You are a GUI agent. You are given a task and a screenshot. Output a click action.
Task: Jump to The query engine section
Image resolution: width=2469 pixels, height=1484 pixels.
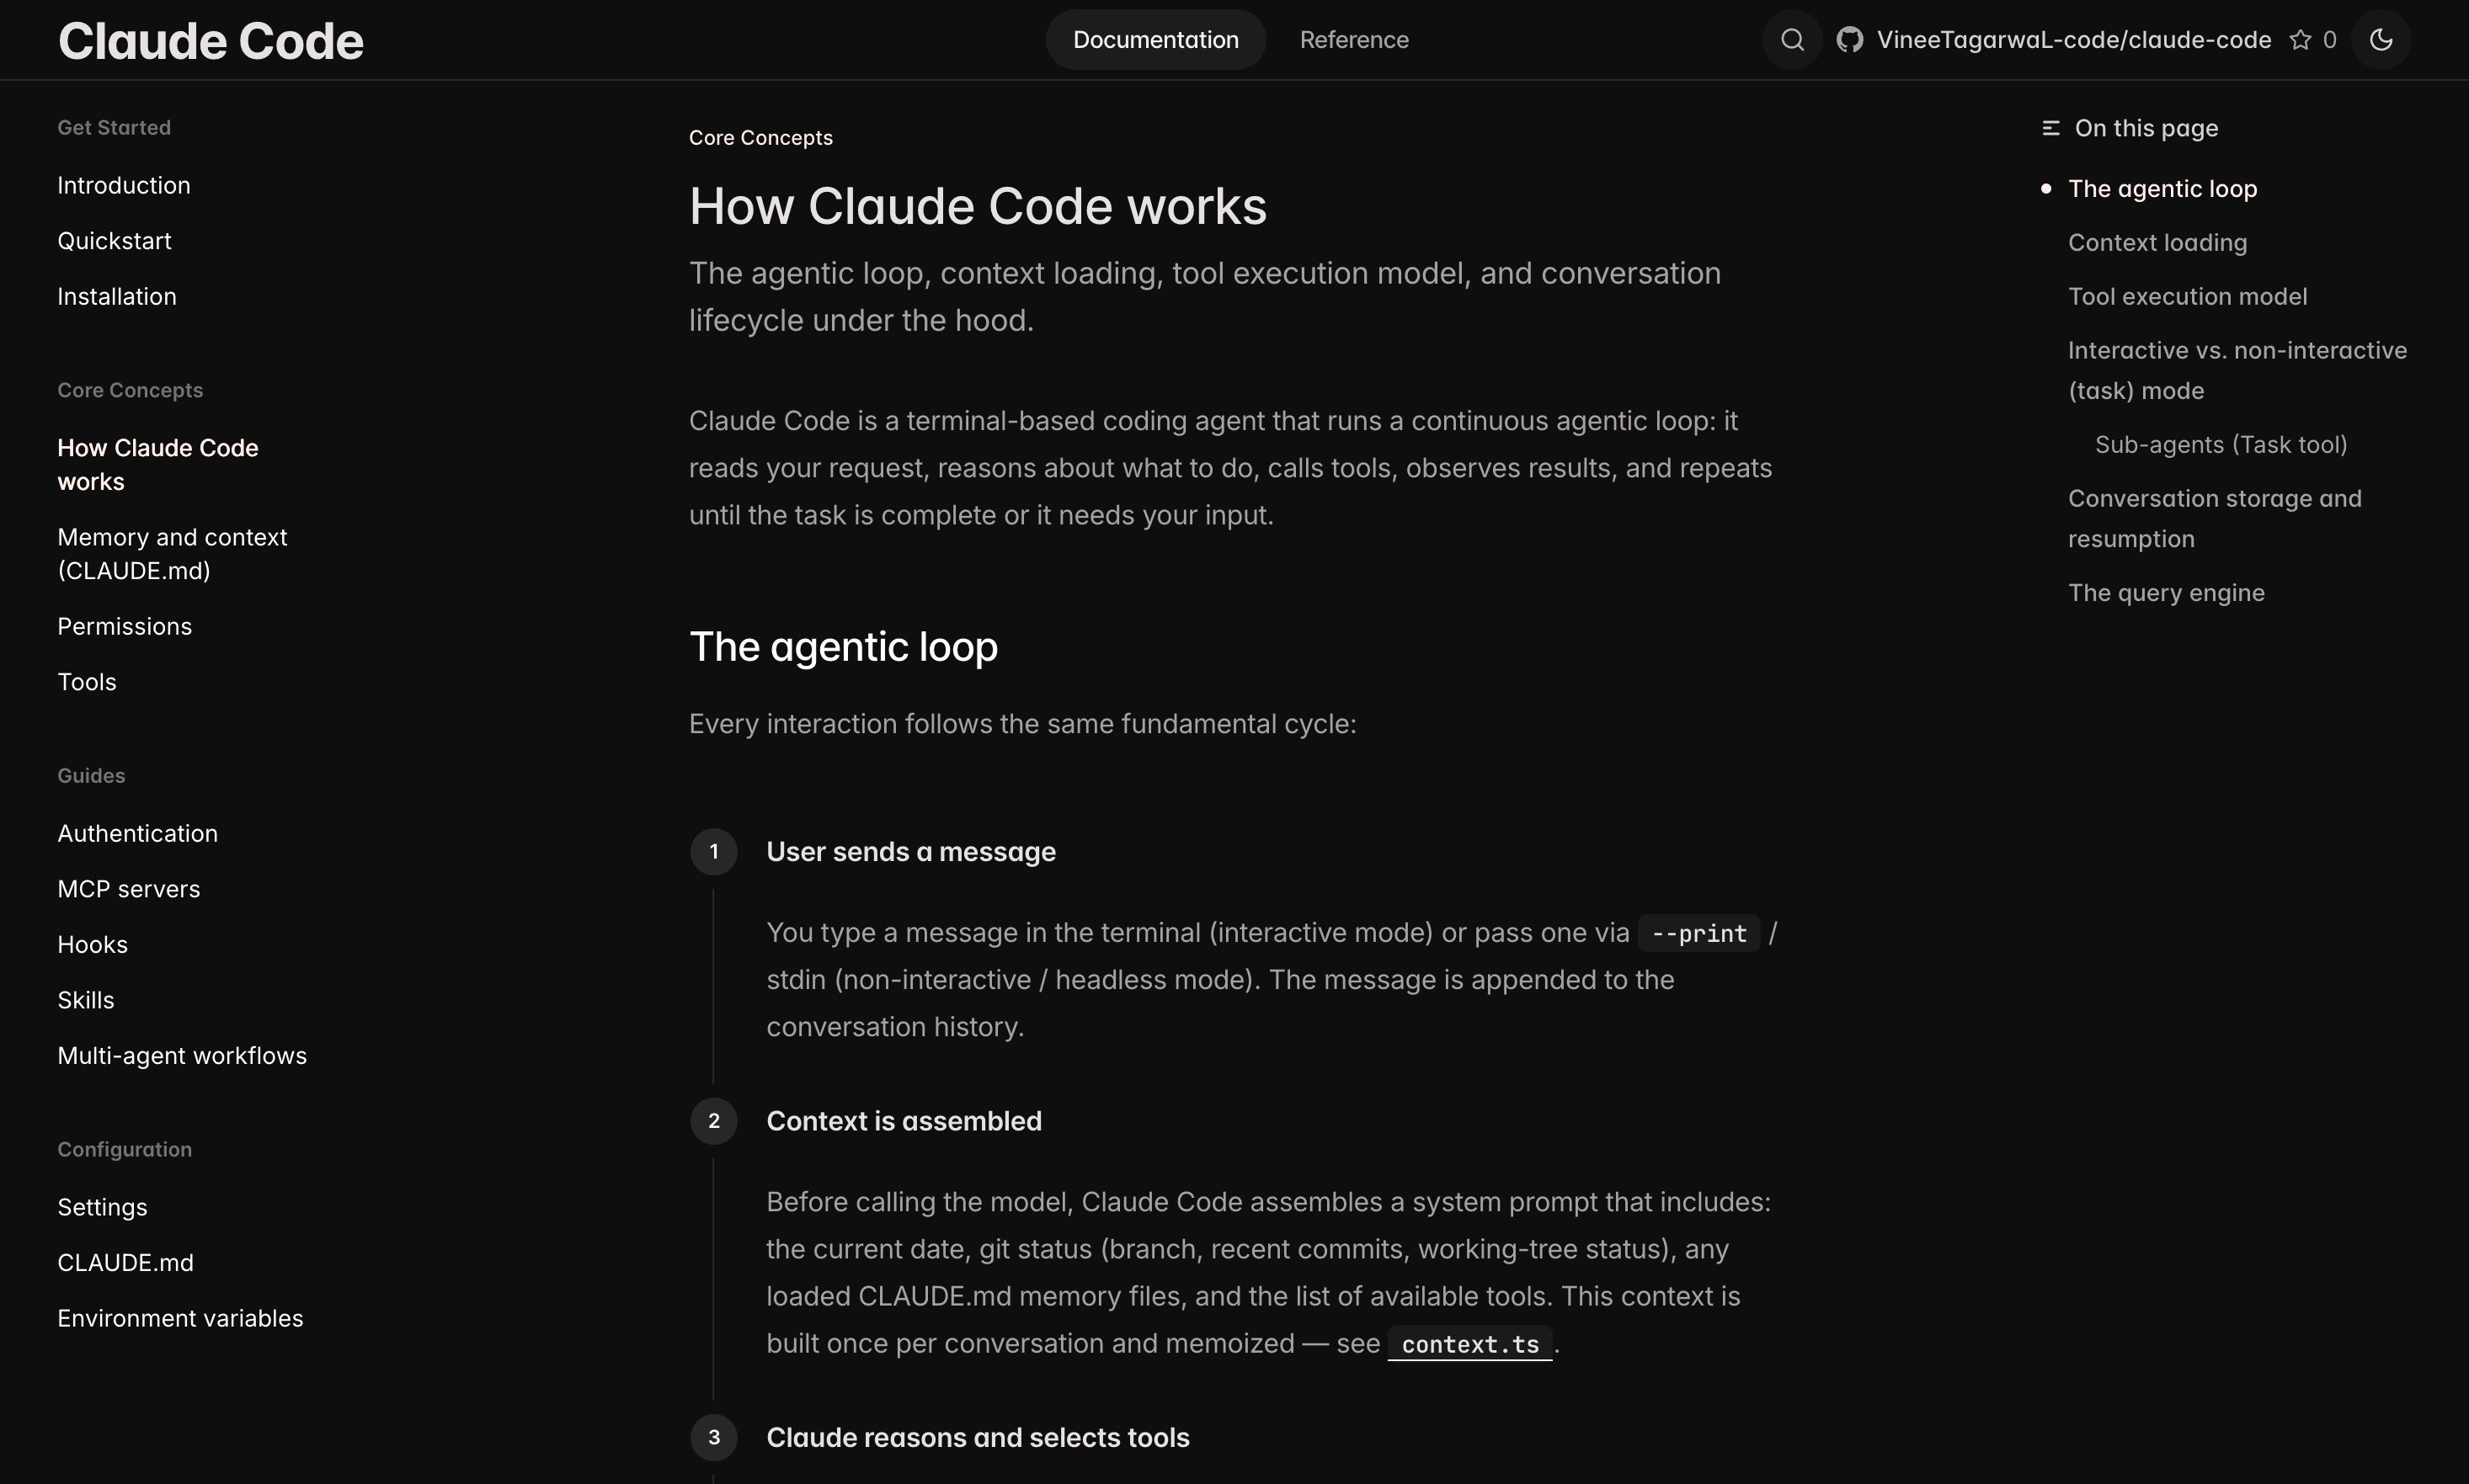2166,593
